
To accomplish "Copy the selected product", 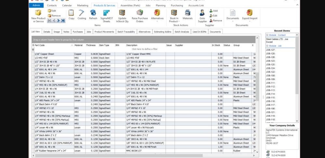I will point(71,13).
